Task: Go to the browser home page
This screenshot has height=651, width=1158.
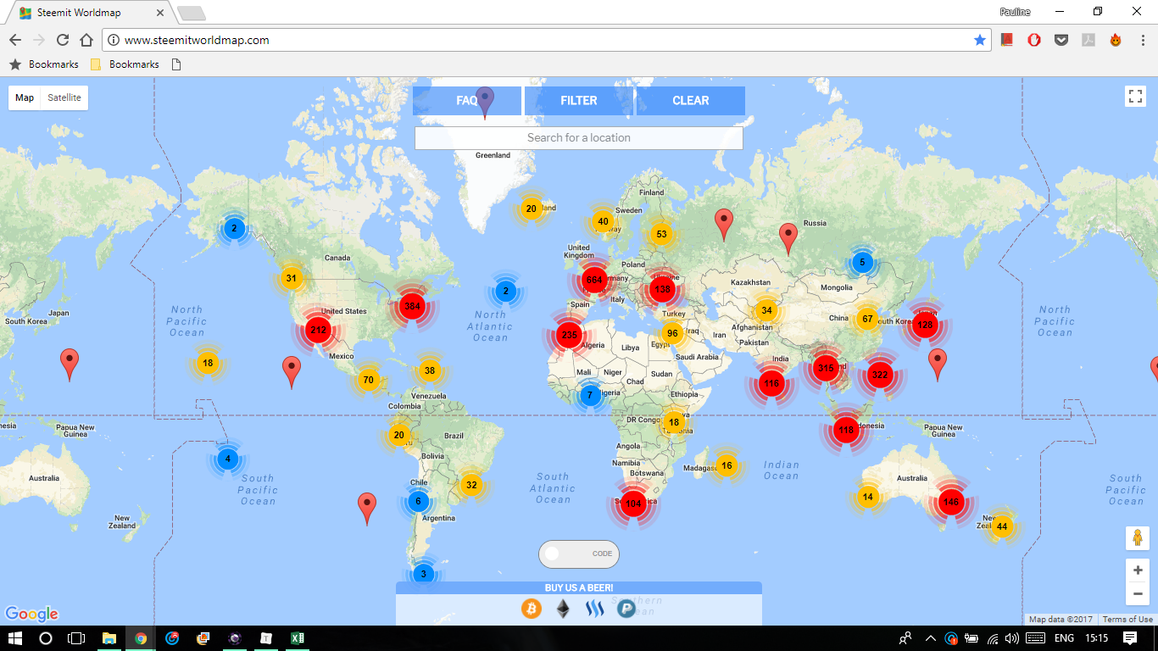Action: (86, 40)
